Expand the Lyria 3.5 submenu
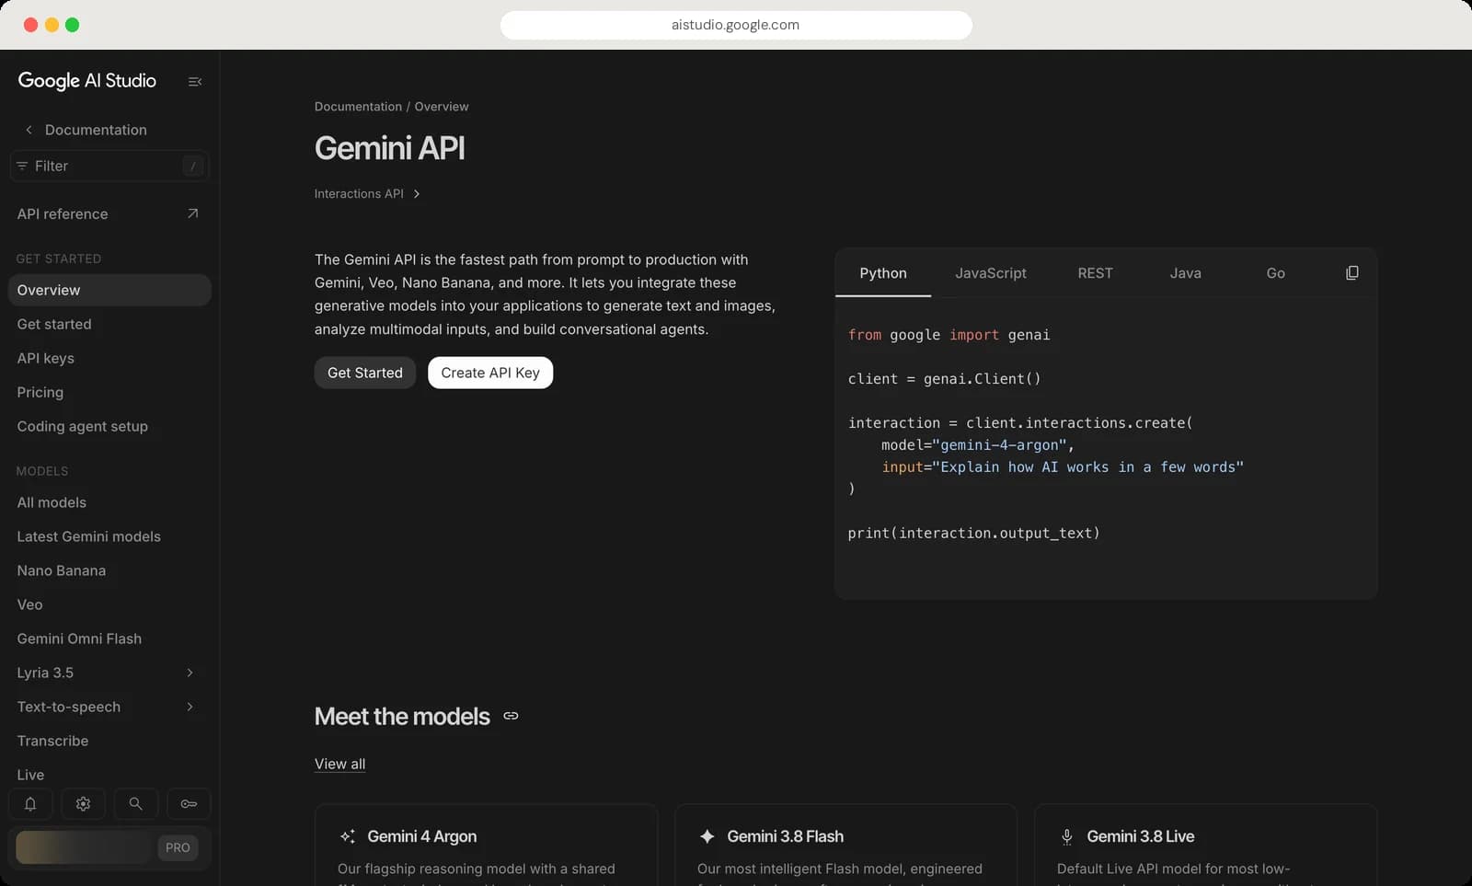The image size is (1472, 886). tap(190, 673)
